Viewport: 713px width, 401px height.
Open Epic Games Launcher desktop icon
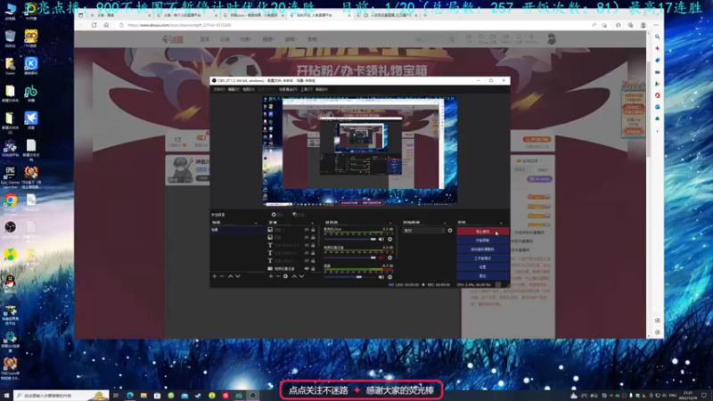point(10,174)
